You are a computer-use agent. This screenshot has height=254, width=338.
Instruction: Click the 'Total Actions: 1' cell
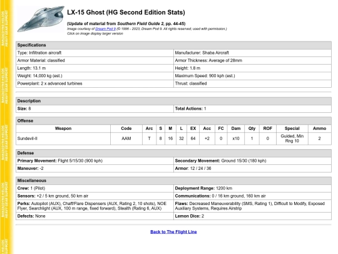[252, 108]
